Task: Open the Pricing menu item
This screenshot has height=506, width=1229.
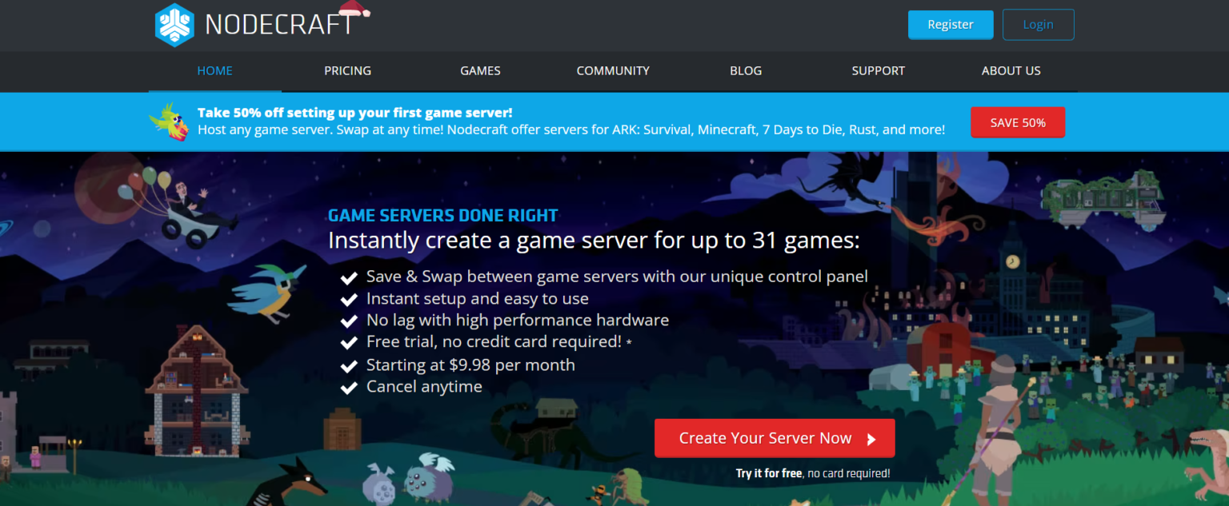Action: [x=347, y=70]
